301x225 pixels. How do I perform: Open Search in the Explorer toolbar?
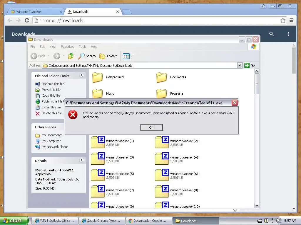click(87, 56)
